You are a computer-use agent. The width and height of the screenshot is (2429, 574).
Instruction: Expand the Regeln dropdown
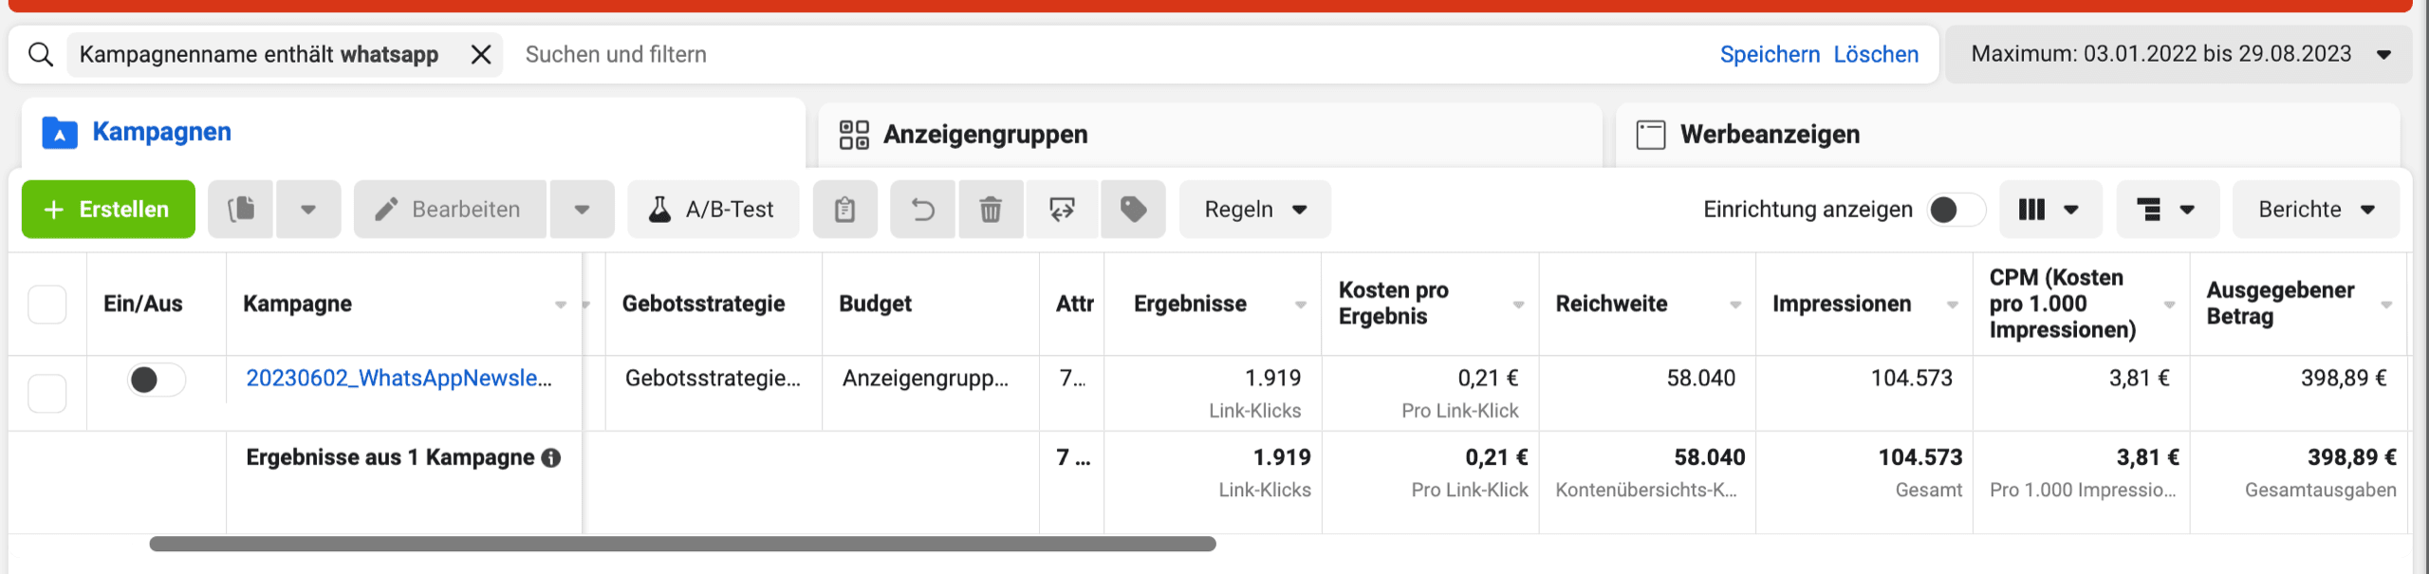point(1254,209)
